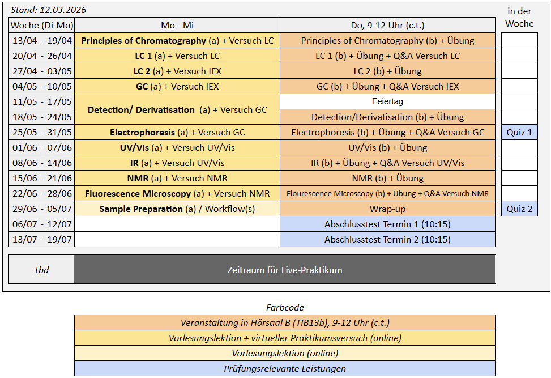This screenshot has width=551, height=378.
Task: Select the NMR (b) + Übung cell
Action: click(x=387, y=179)
